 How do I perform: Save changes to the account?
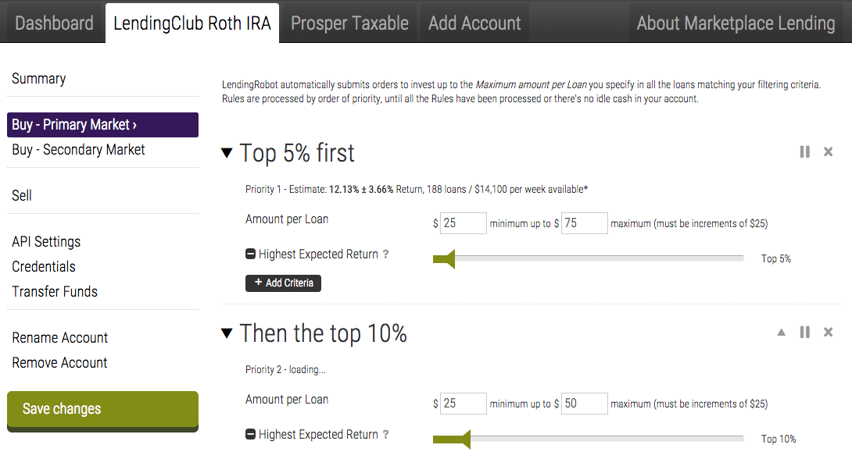[102, 409]
